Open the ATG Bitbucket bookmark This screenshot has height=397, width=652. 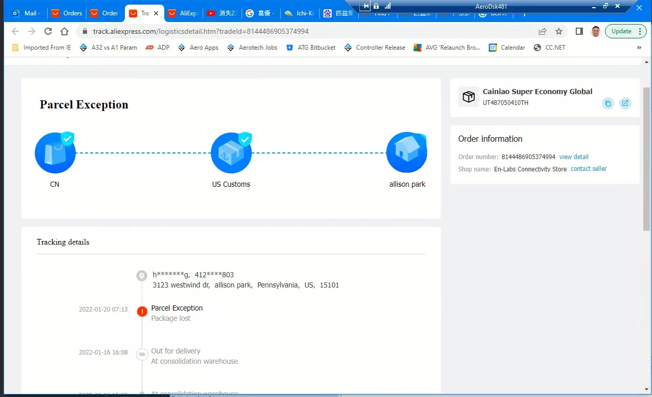(x=311, y=48)
